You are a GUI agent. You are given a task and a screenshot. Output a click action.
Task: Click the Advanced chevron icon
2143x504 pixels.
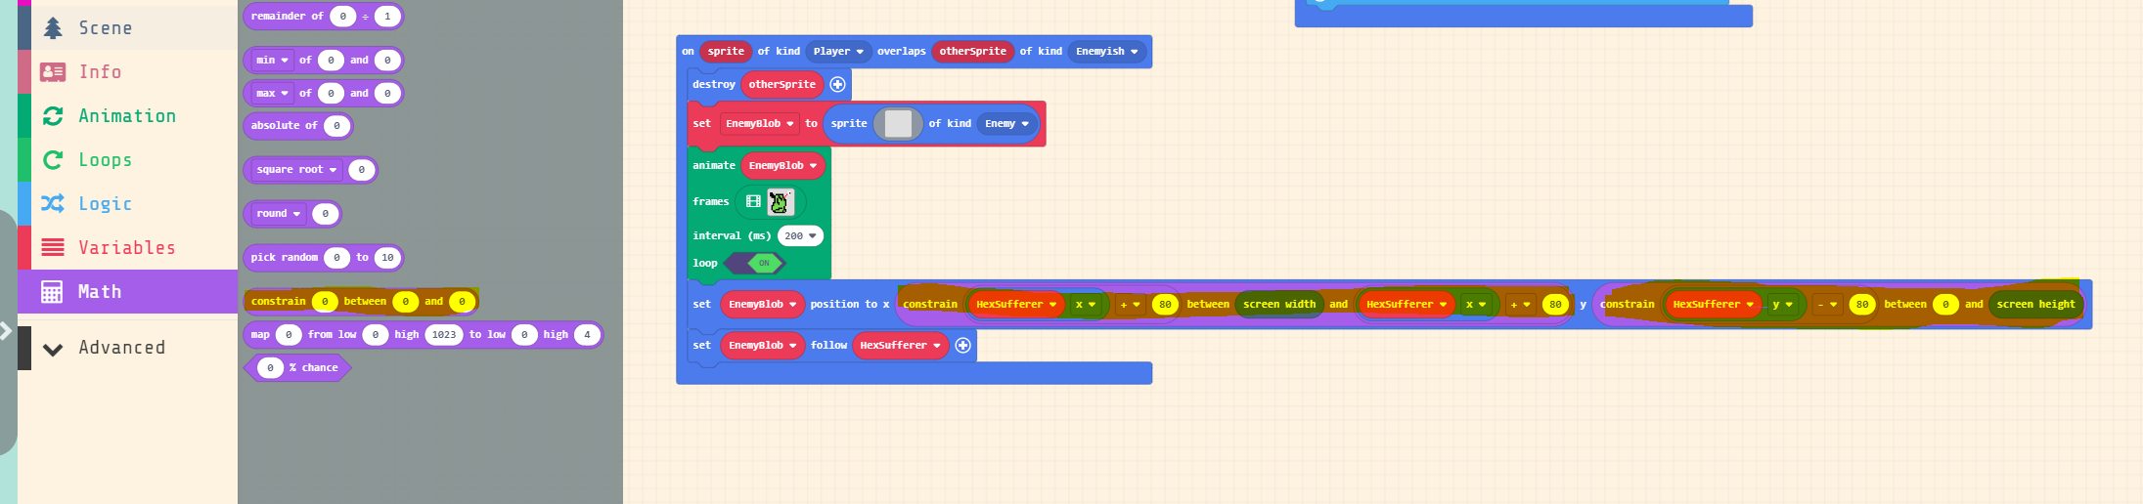pos(53,349)
